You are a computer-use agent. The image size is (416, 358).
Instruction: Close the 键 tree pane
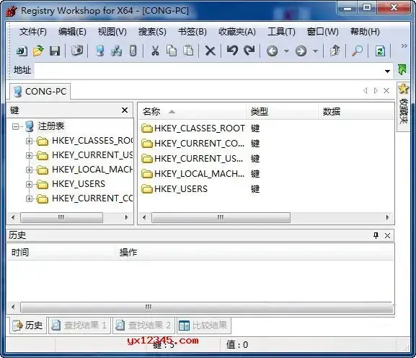(125, 110)
